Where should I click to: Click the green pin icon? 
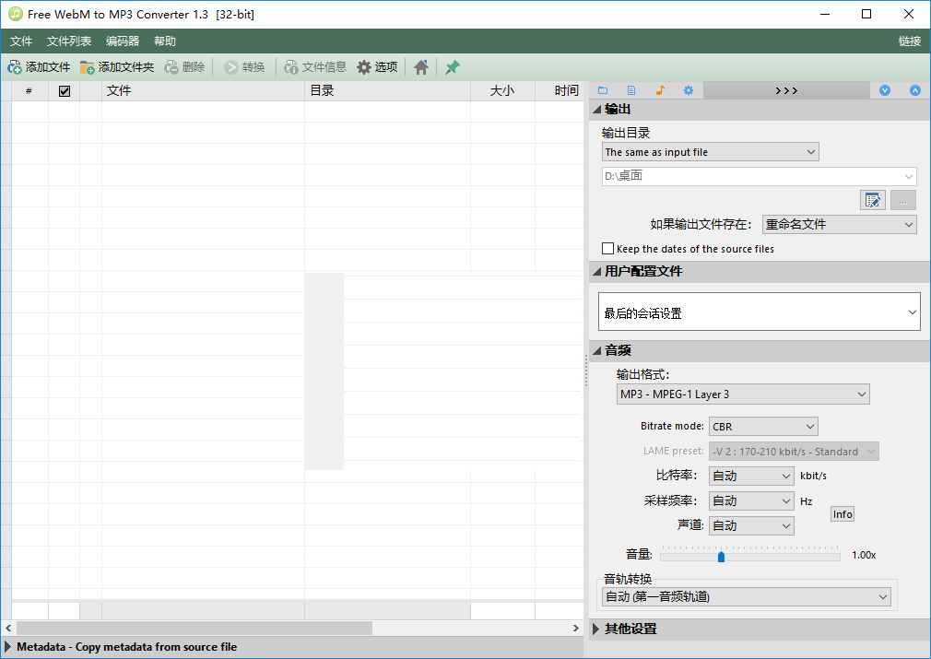tap(453, 67)
